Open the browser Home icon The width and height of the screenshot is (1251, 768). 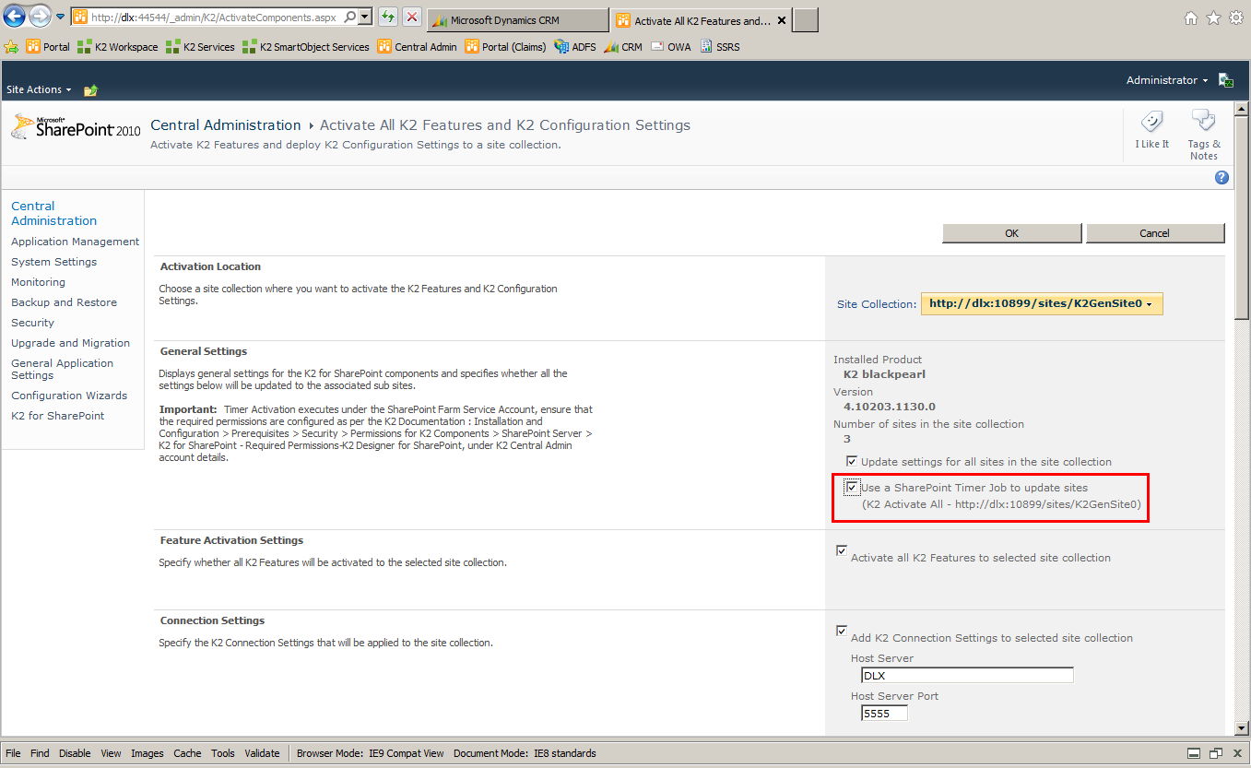pyautogui.click(x=1191, y=18)
